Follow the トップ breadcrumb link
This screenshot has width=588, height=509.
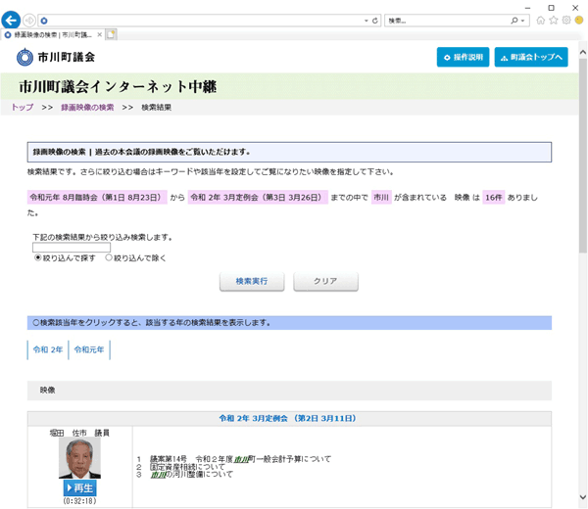(23, 107)
